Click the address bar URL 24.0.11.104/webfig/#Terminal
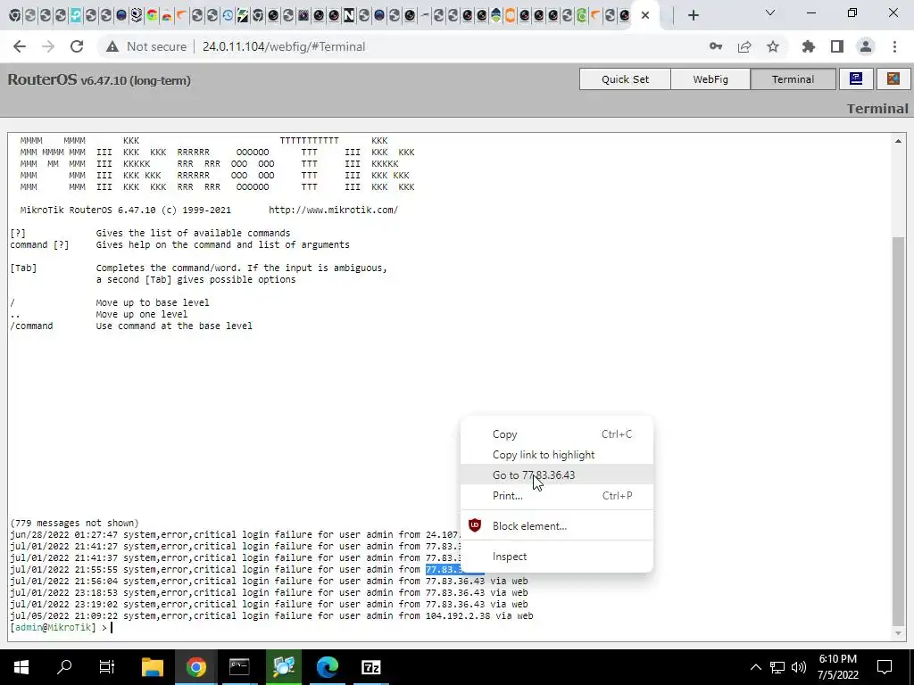Viewport: 914px width, 685px height. click(x=283, y=46)
